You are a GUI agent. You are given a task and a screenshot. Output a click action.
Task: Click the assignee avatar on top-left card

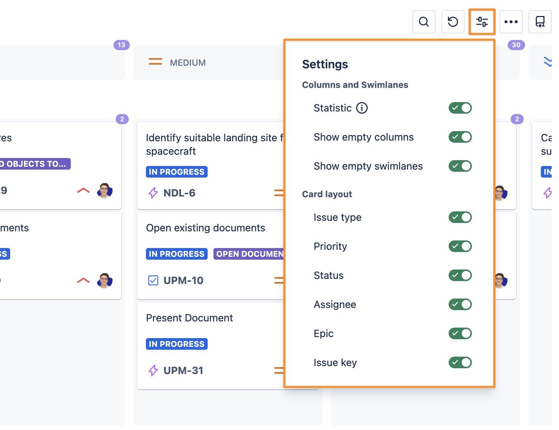coord(105,190)
